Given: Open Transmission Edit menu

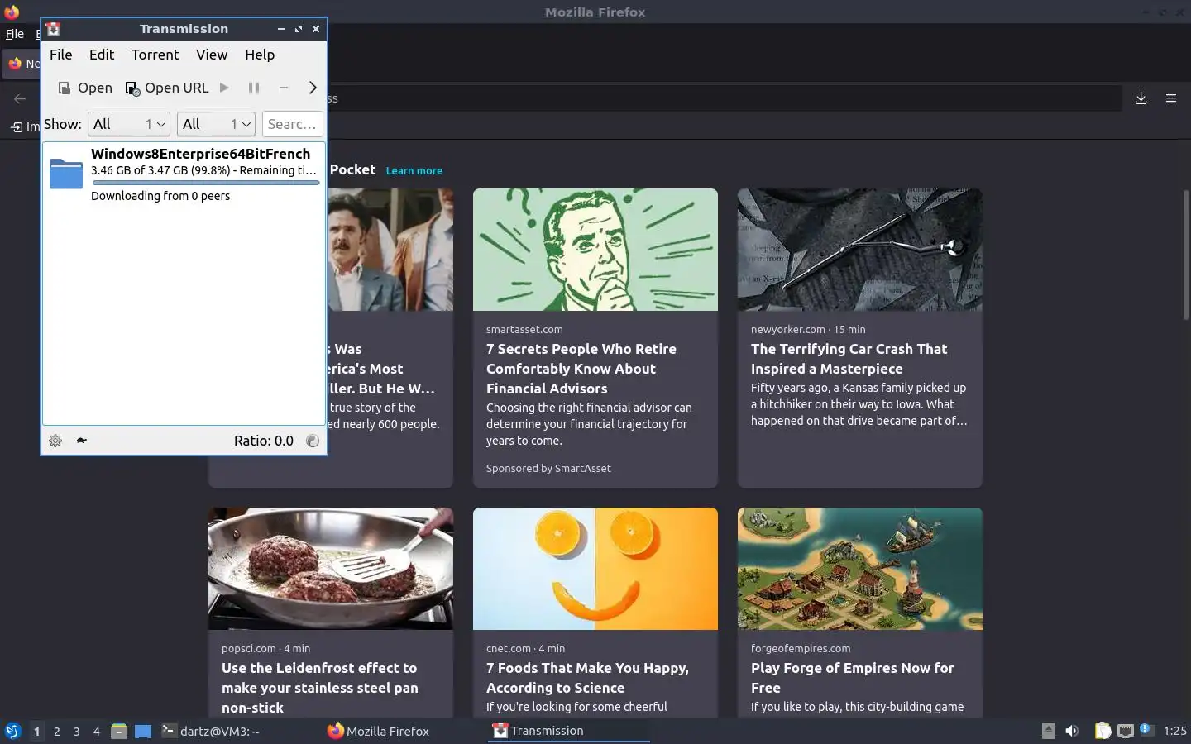Looking at the screenshot, I should pos(102,55).
